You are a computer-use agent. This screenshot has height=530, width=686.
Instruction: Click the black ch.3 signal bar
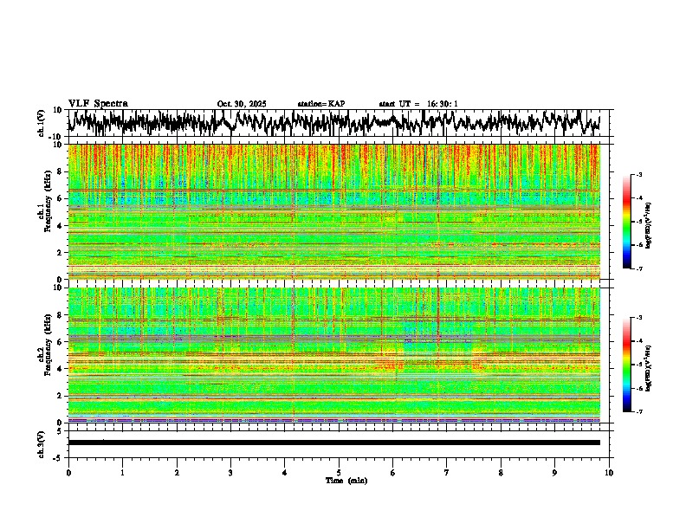333,443
